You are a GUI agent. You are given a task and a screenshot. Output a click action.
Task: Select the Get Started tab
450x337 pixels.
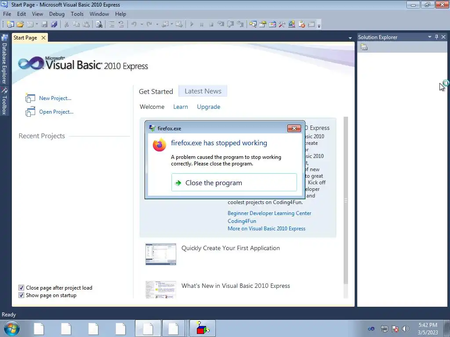click(x=156, y=91)
